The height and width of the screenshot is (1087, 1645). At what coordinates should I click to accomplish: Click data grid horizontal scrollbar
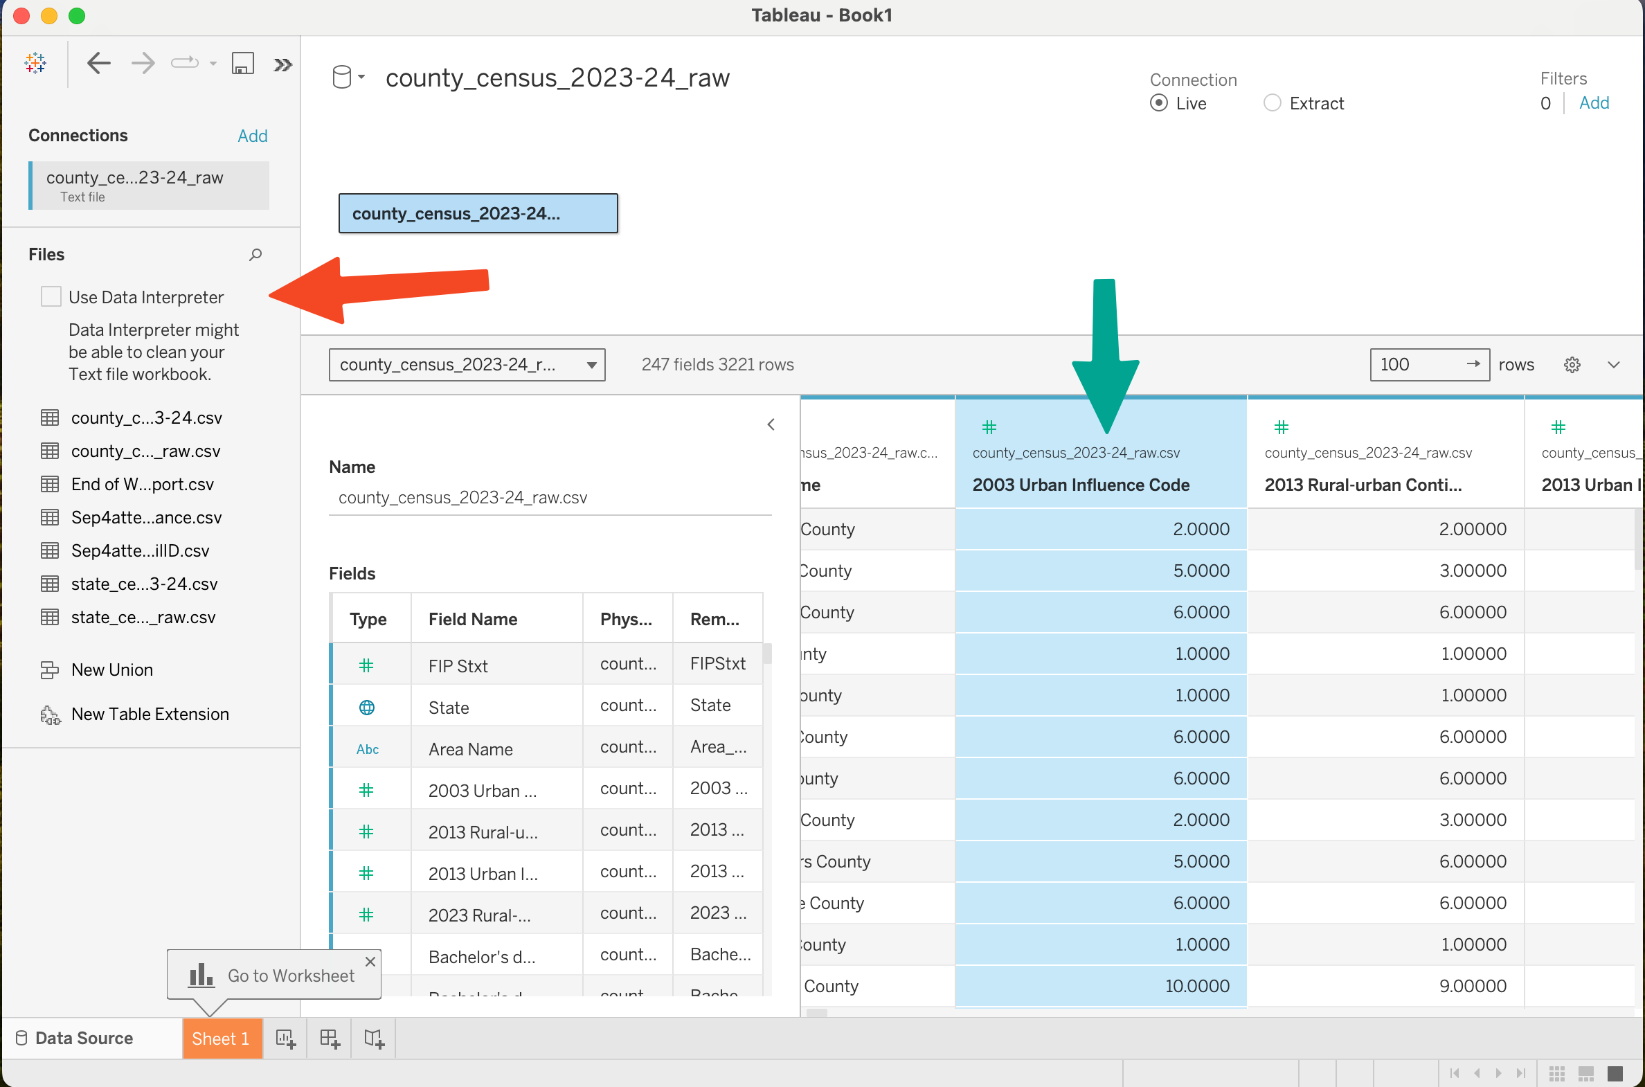817,1012
